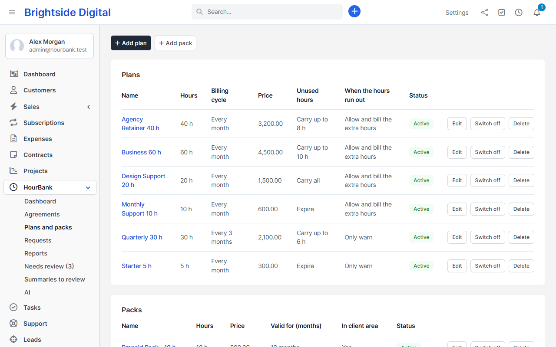Image resolution: width=556 pixels, height=347 pixels.
Task: Collapse the HourBank menu chevron
Action: click(88, 188)
